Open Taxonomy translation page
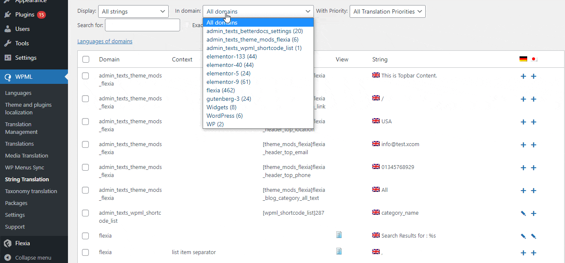Image resolution: width=565 pixels, height=263 pixels. point(31,191)
